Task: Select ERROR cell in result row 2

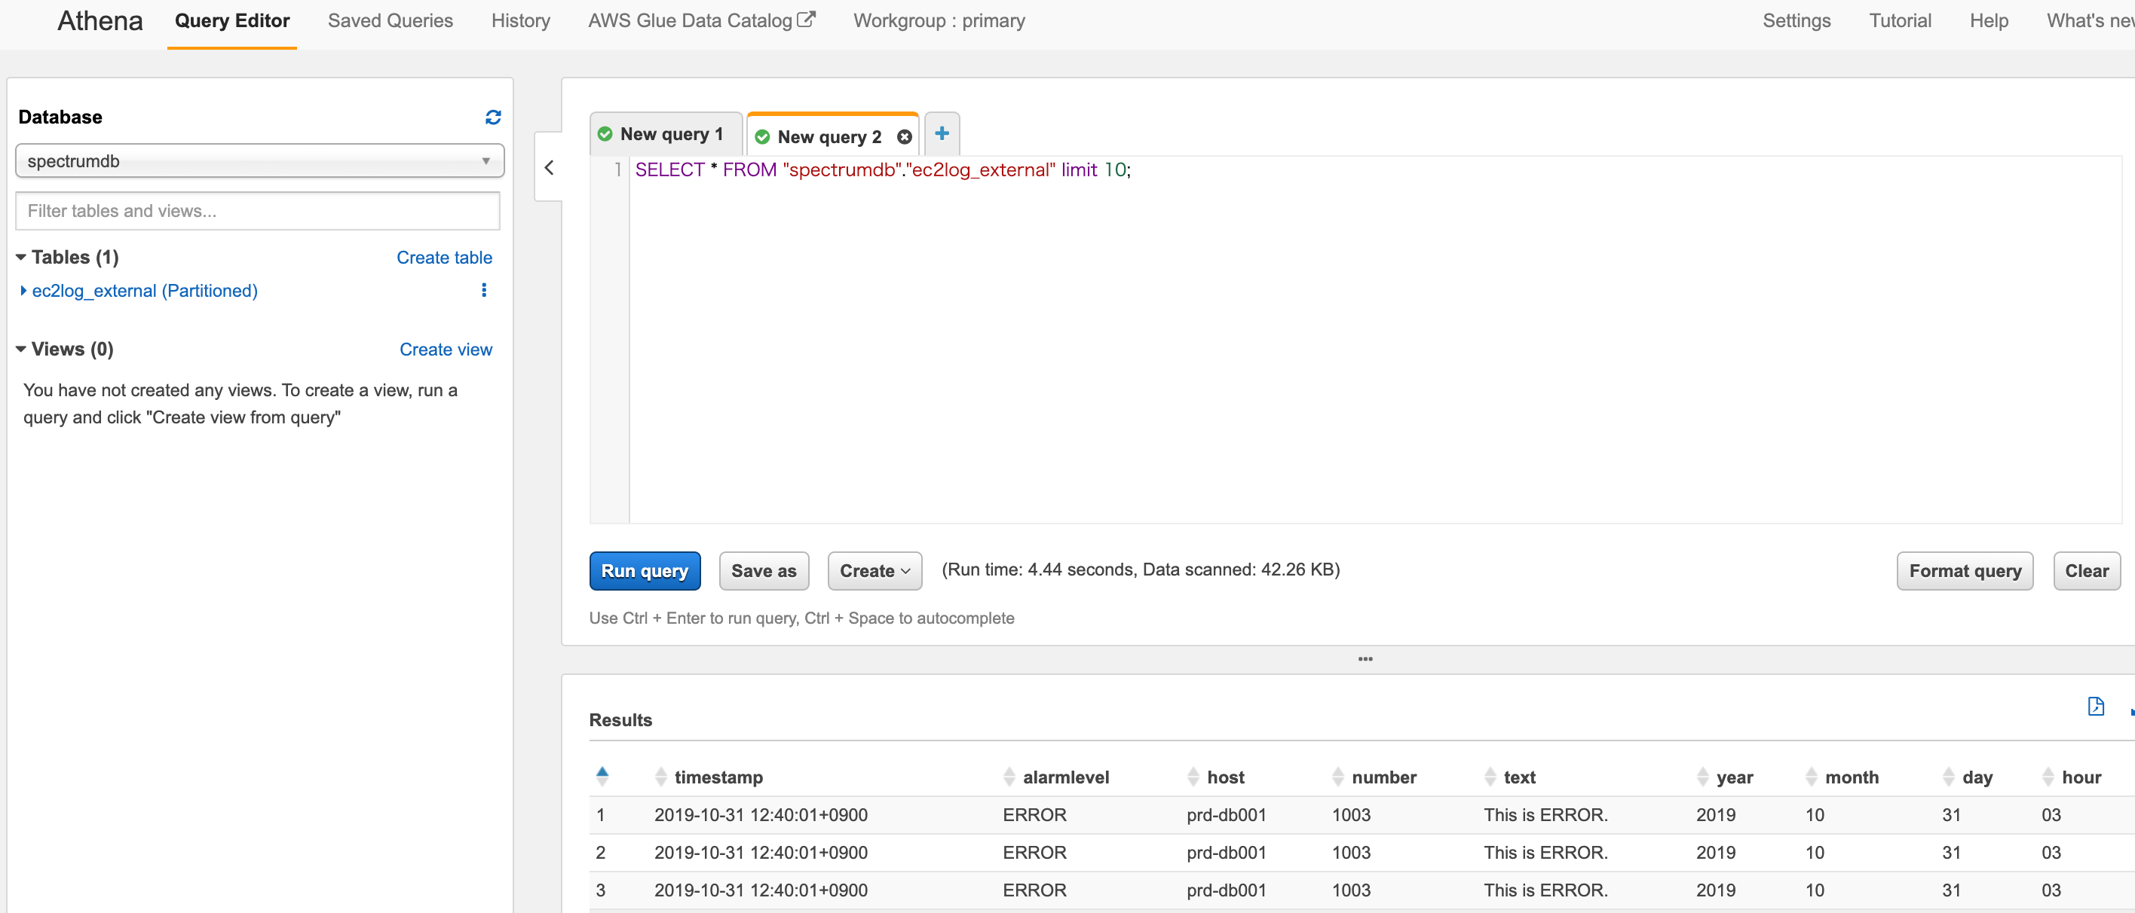Action: coord(1034,853)
